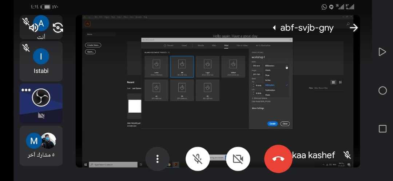
Task: Select the Istabl participant tile
Action: click(x=41, y=61)
